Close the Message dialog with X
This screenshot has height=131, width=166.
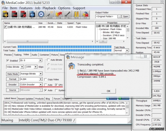tap(145, 56)
